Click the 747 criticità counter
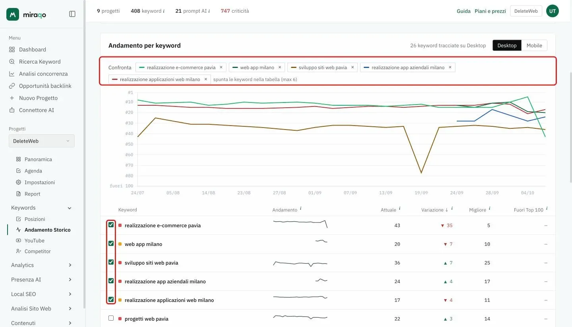Image resolution: width=572 pixels, height=327 pixels. pyautogui.click(x=235, y=11)
